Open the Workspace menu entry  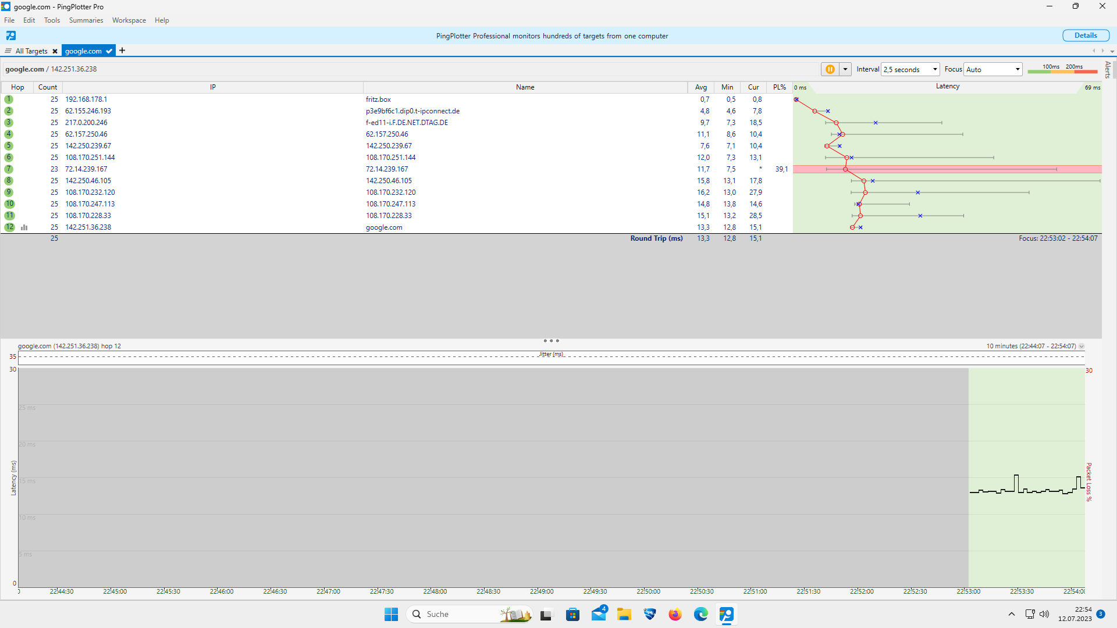point(129,20)
